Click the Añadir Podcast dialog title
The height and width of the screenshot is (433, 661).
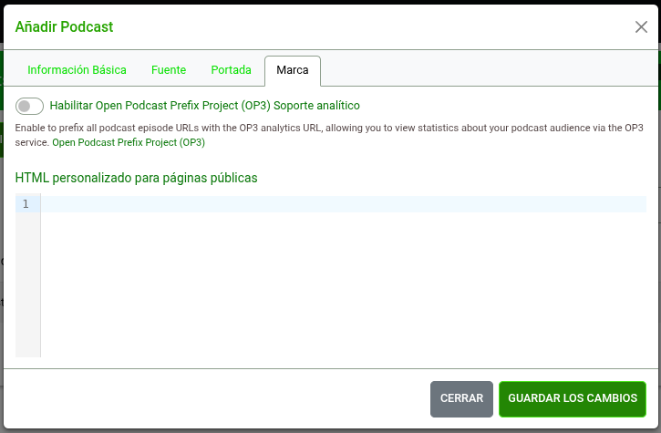pos(64,26)
